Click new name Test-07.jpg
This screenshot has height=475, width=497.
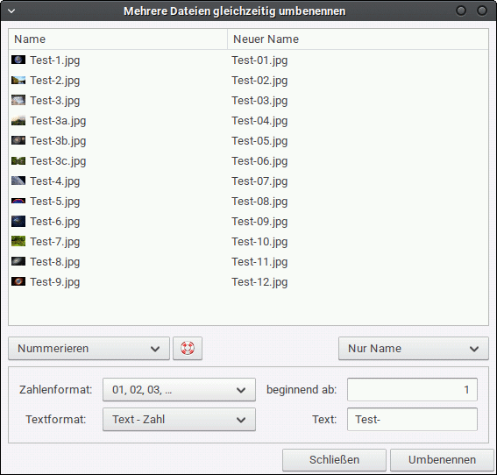(x=259, y=181)
